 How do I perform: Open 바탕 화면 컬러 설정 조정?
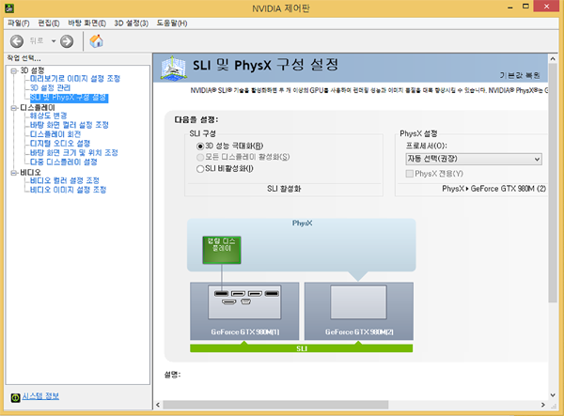(69, 125)
